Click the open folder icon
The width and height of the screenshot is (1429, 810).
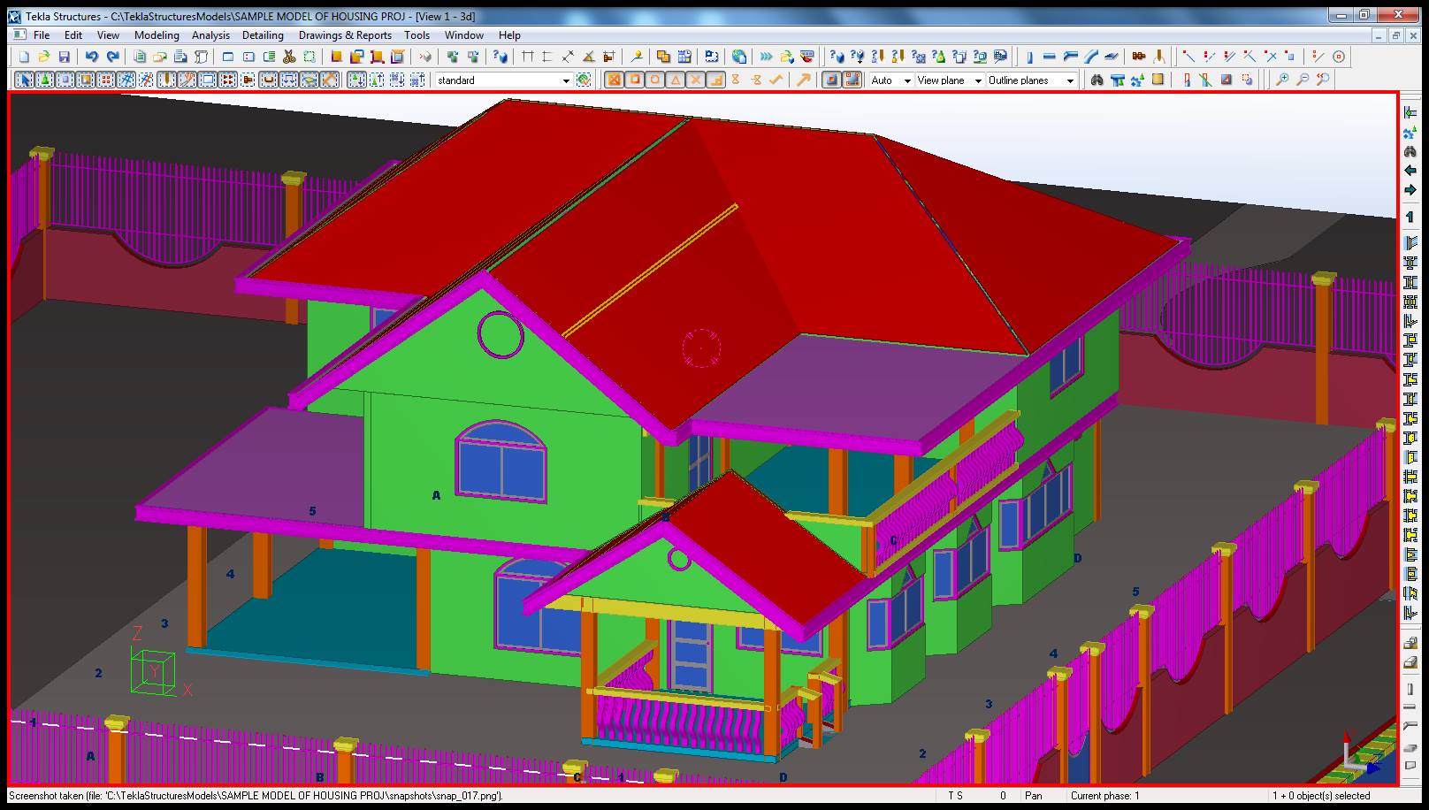coord(43,57)
